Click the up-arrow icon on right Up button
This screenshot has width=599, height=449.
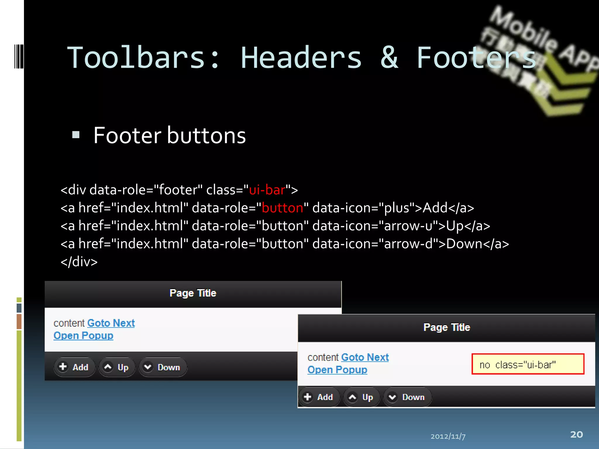tap(353, 397)
